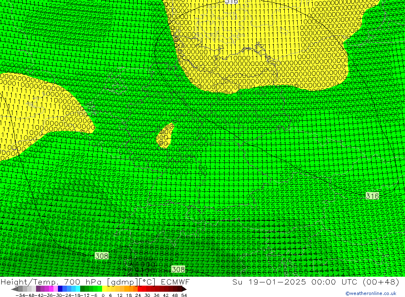Click the brightest green swatch left of 0
The width and height of the screenshot is (405, 297).
100,289
